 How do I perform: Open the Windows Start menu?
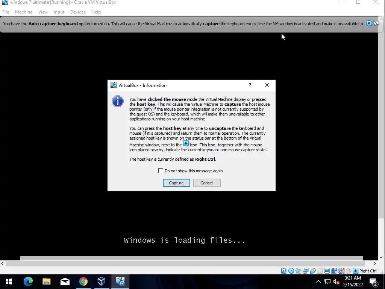tap(9, 281)
